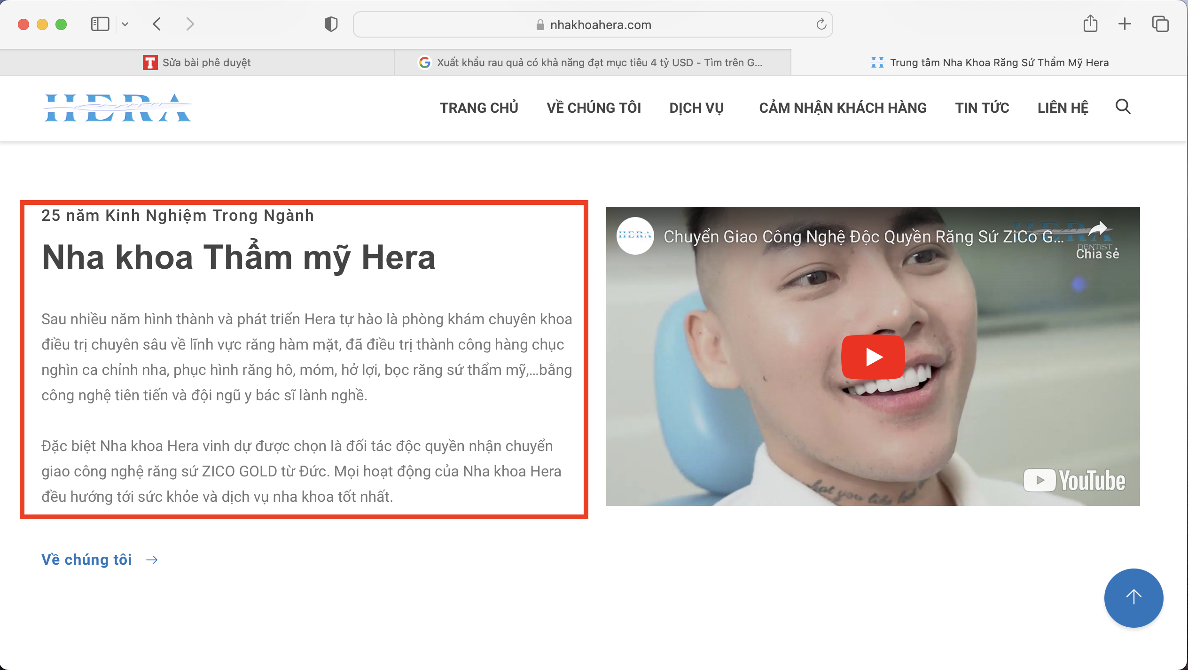Reload the page with refresh icon
Viewport: 1188px width, 670px height.
(821, 24)
